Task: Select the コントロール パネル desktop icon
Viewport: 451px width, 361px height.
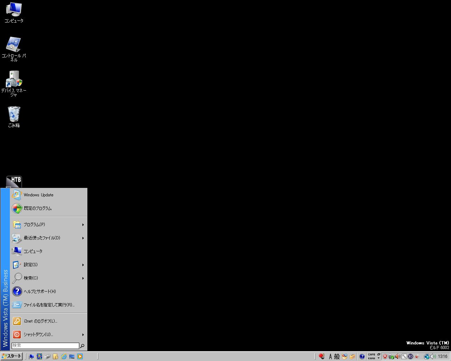Action: pos(14,49)
